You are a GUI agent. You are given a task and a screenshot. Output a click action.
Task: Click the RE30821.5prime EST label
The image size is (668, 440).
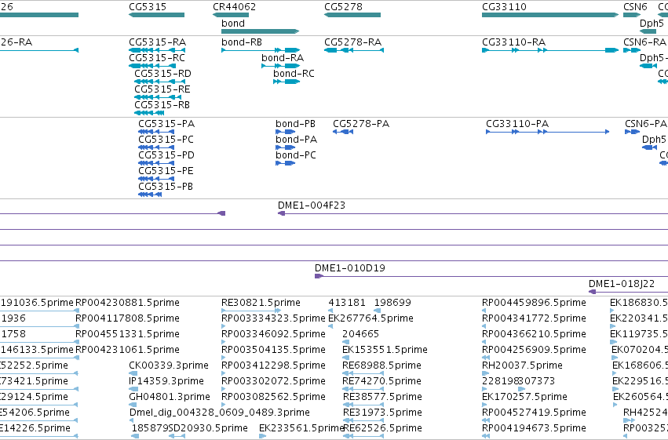tap(261, 303)
